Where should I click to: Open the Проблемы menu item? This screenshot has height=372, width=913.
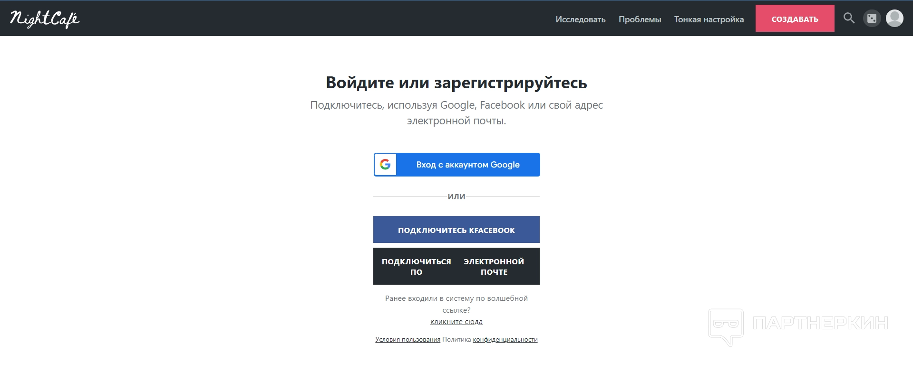[640, 19]
